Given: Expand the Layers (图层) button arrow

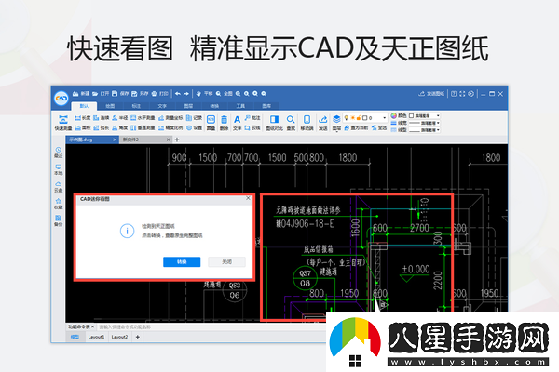Looking at the screenshot, I should coord(336,131).
